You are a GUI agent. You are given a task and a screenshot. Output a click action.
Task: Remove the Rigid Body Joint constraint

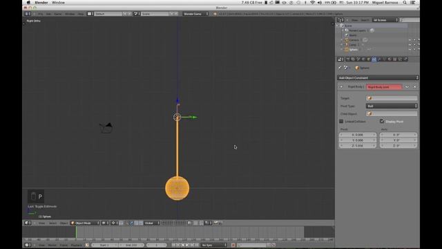coord(414,87)
